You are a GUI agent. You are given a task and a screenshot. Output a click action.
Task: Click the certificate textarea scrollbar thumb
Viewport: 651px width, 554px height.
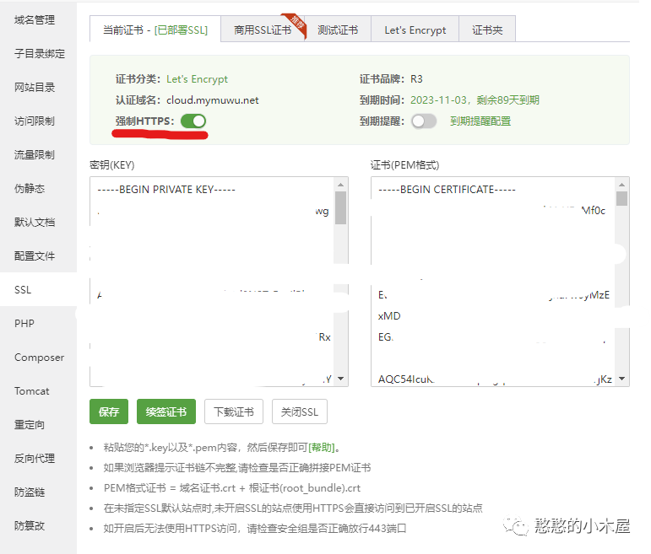click(x=621, y=198)
